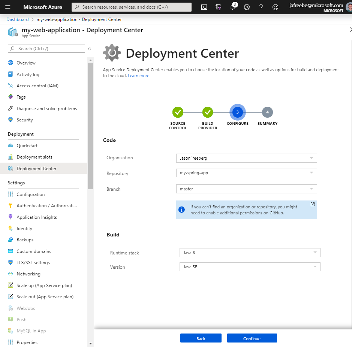352x347 pixels.
Task: Open the notifications bell icon
Action: [233, 7]
